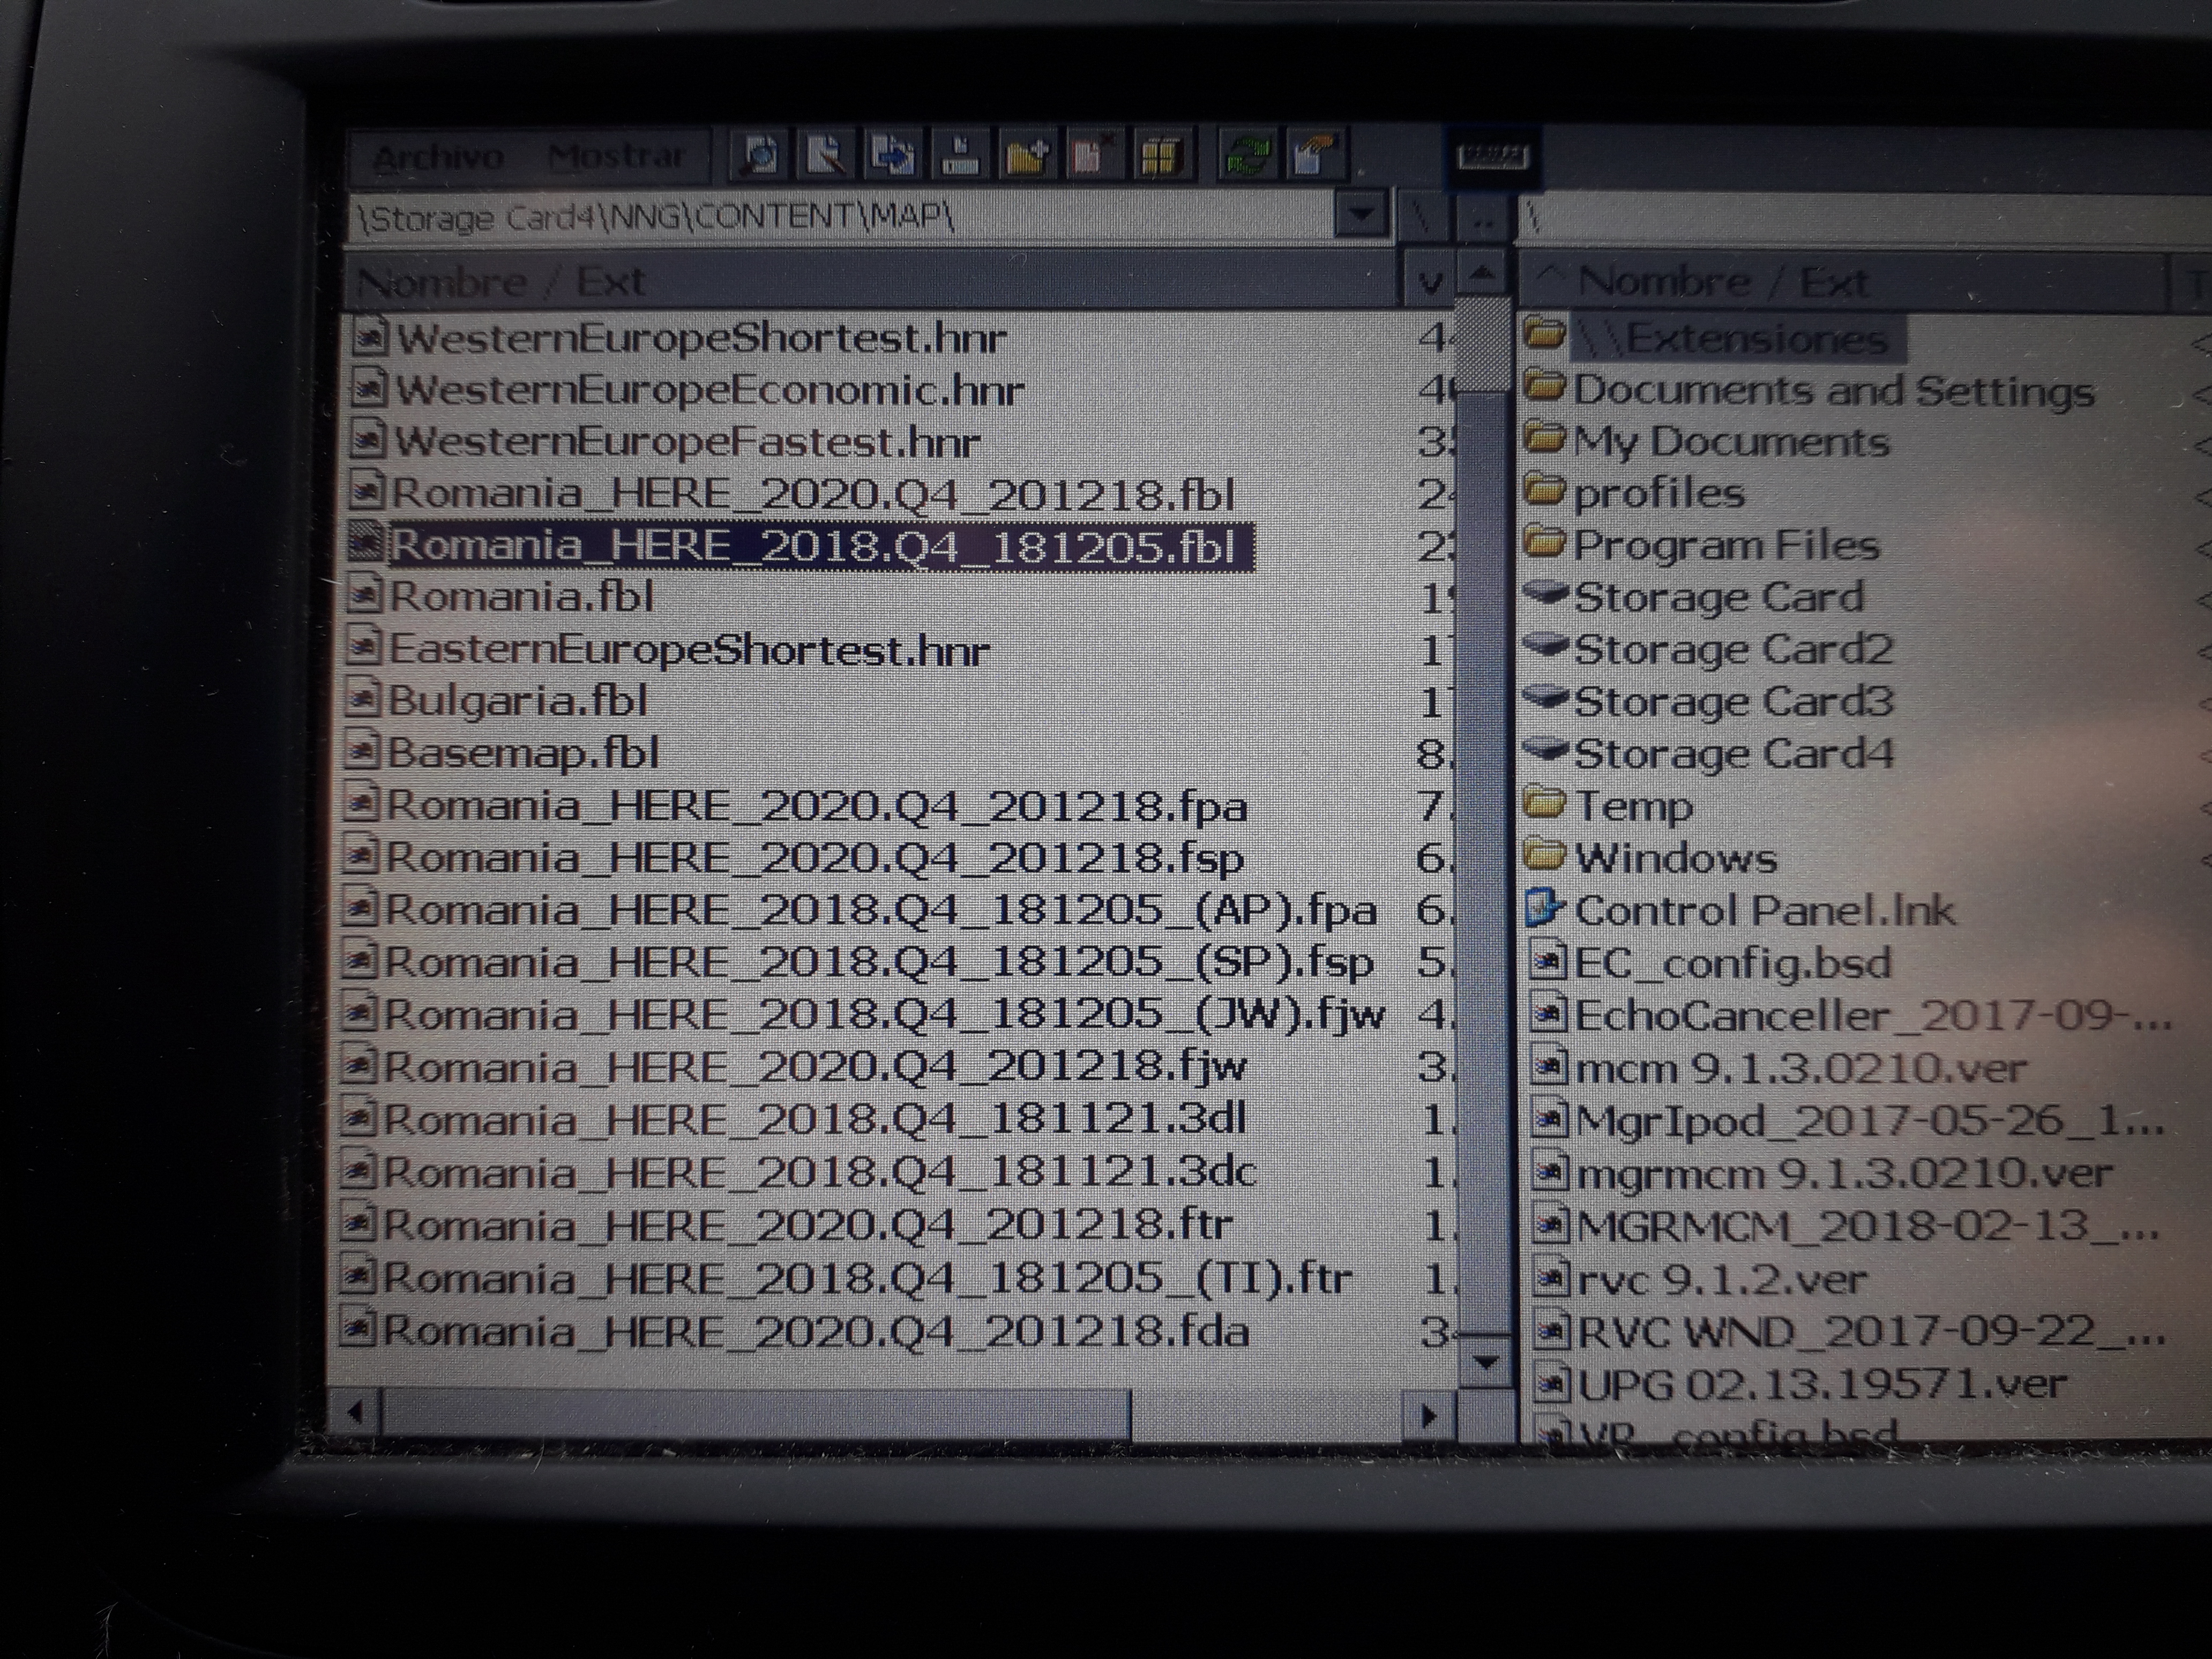Select Romania_HERE_2020.Q4_201218.fbl file

(x=812, y=494)
